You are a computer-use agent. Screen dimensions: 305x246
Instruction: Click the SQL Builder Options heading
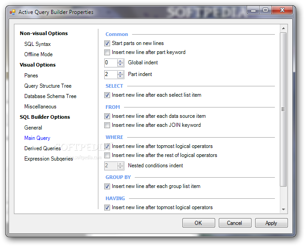click(45, 117)
